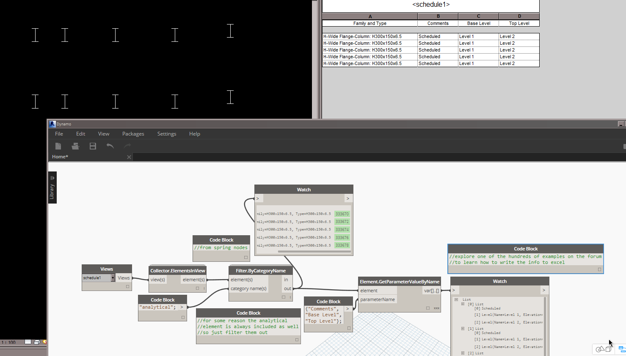Image resolution: width=626 pixels, height=356 pixels.
Task: Switch to graph view navigation icon
Action: tap(622, 349)
